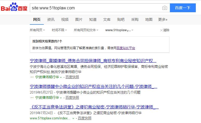
Task: Click site icon beside first result source
Action: click(32, 77)
